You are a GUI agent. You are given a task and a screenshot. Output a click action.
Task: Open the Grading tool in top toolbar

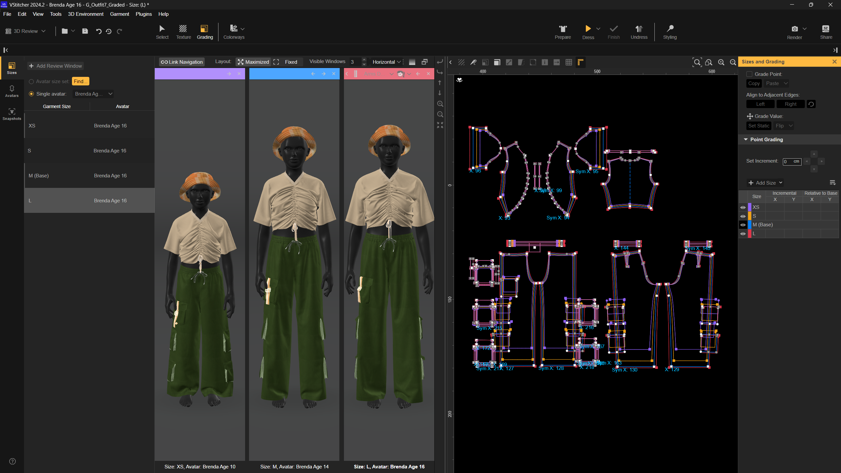coord(205,32)
